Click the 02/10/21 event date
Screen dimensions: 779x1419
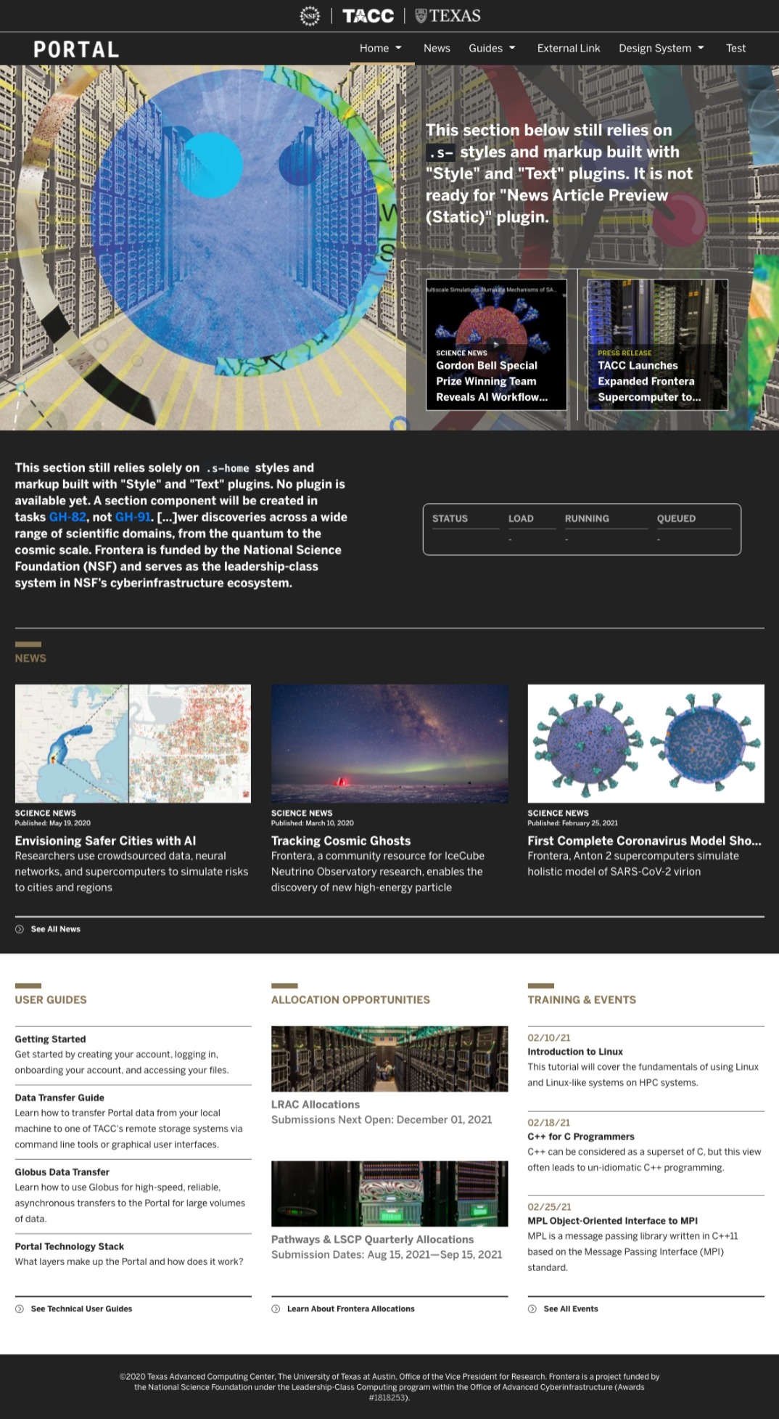(549, 1037)
